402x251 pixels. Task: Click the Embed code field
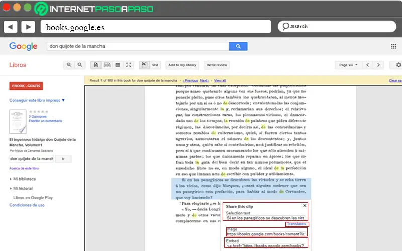pos(265,245)
